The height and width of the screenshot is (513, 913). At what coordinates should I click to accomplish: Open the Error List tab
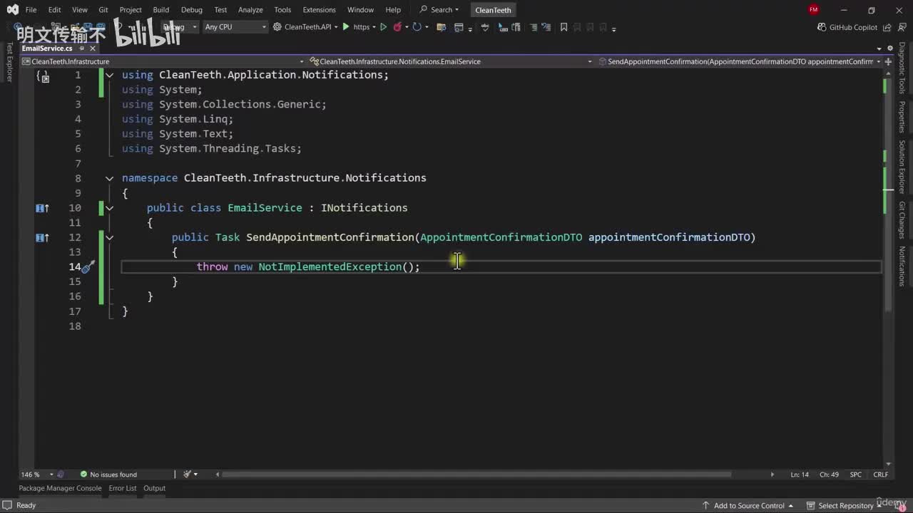(122, 489)
